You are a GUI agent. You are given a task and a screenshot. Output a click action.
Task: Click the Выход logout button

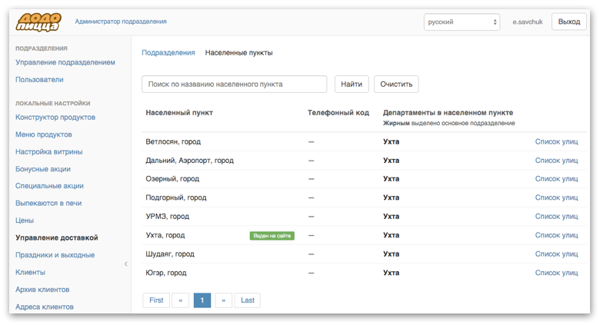pyautogui.click(x=569, y=22)
